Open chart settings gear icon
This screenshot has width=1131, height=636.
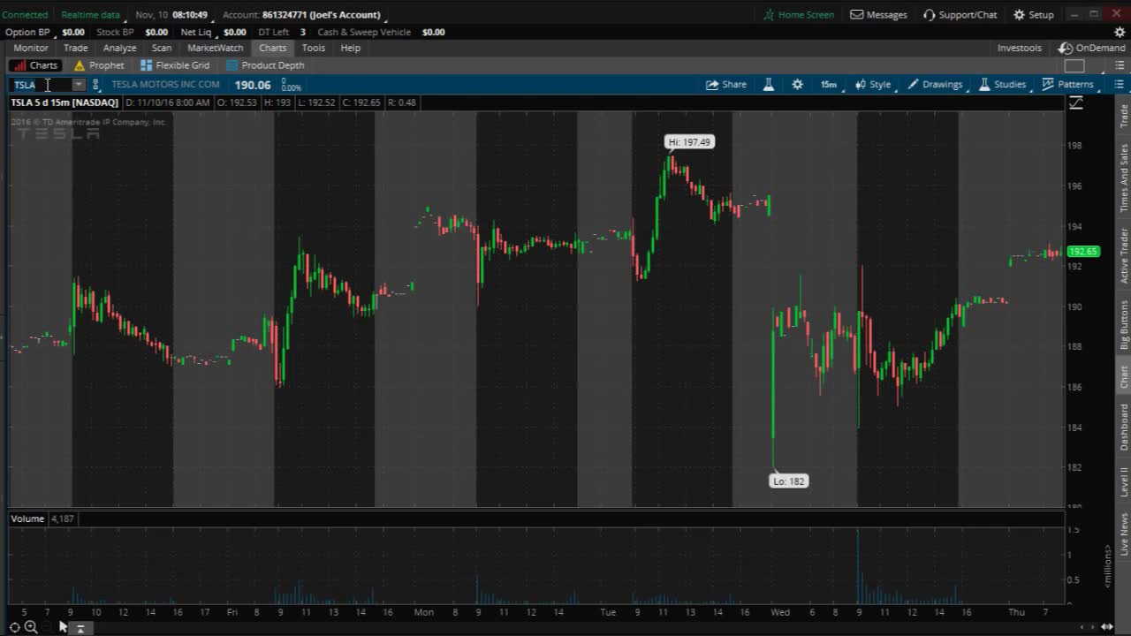click(x=798, y=85)
